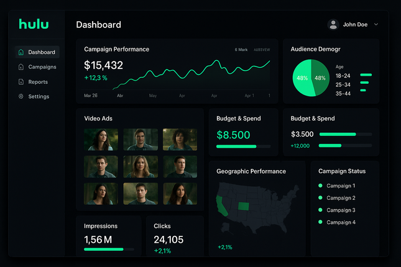Image resolution: width=401 pixels, height=267 pixels.
Task: Select the green Campaign 1 status dot
Action: tap(320, 186)
